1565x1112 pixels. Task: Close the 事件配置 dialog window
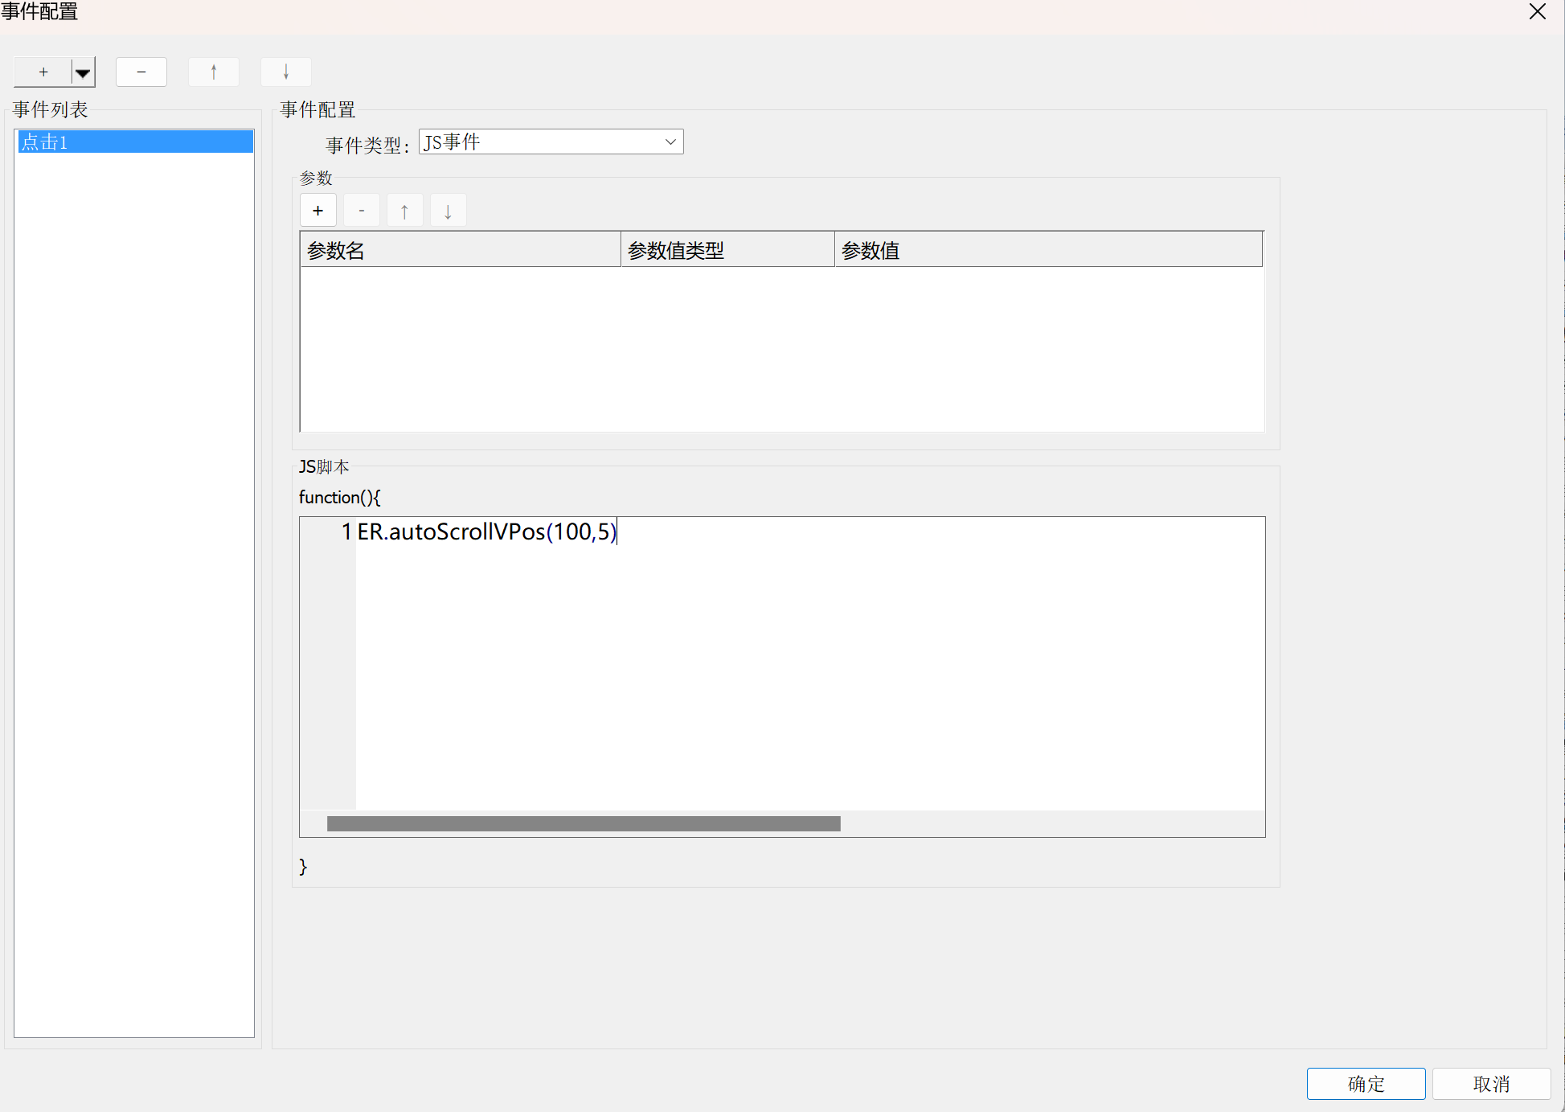[x=1537, y=12]
